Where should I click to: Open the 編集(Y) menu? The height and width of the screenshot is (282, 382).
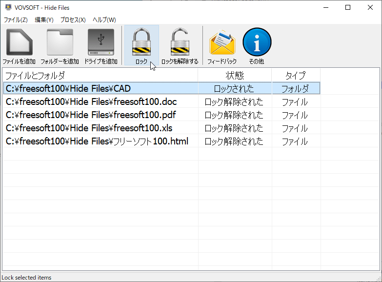click(x=44, y=20)
